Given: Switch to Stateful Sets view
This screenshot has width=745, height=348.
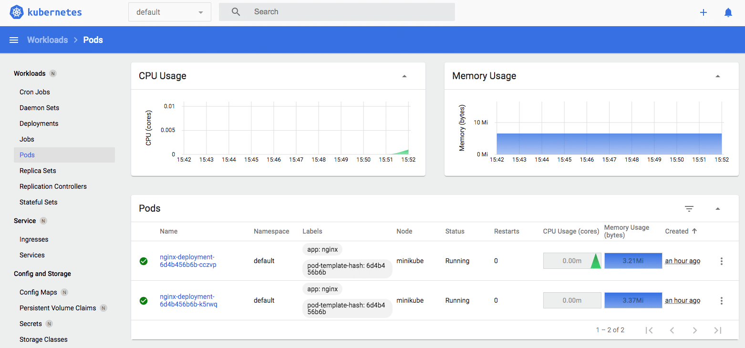Looking at the screenshot, I should [x=38, y=202].
